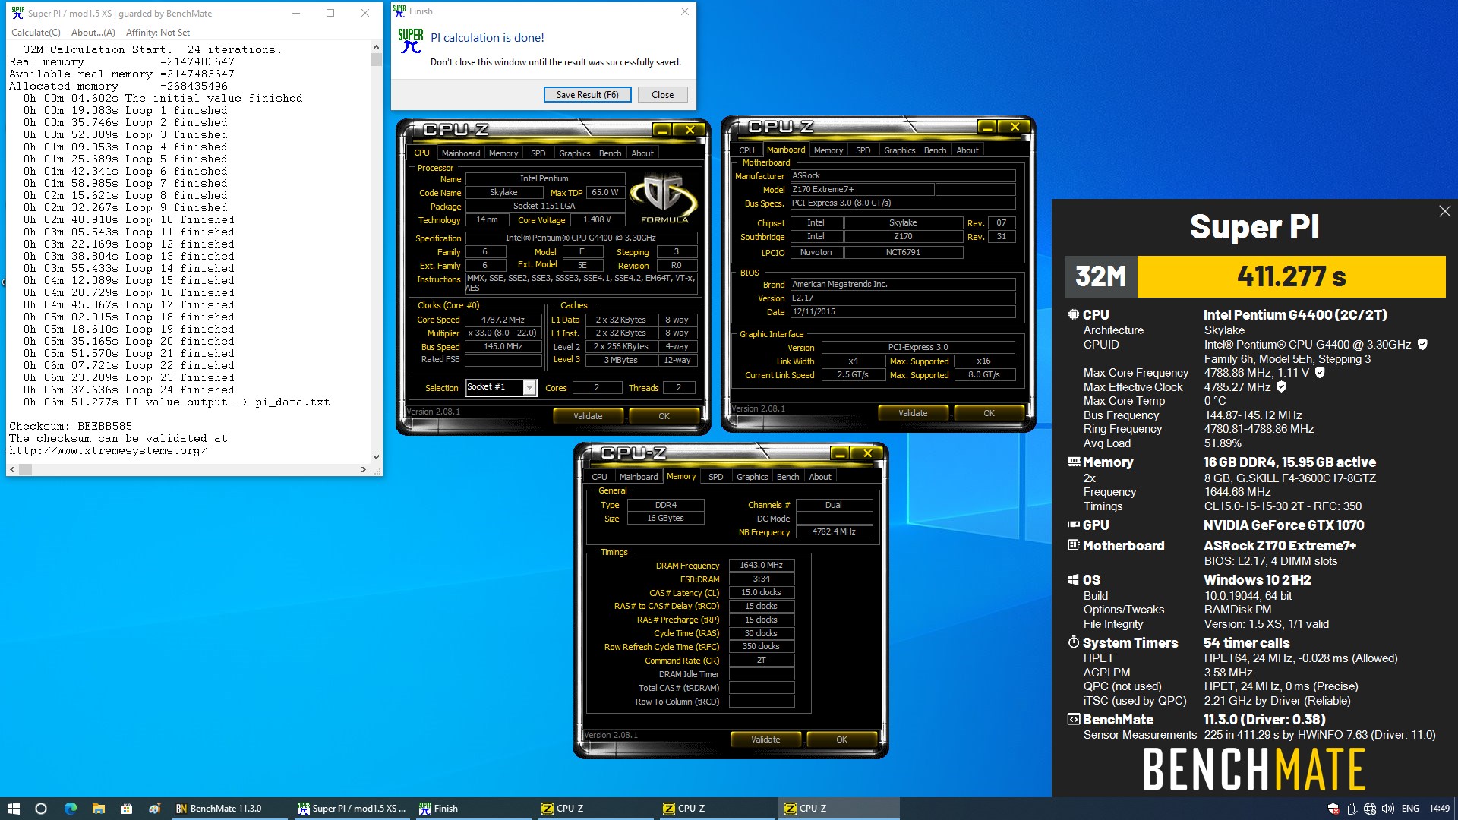This screenshot has width=1458, height=820.
Task: Select About tab in first CPU-Z window
Action: coord(642,153)
